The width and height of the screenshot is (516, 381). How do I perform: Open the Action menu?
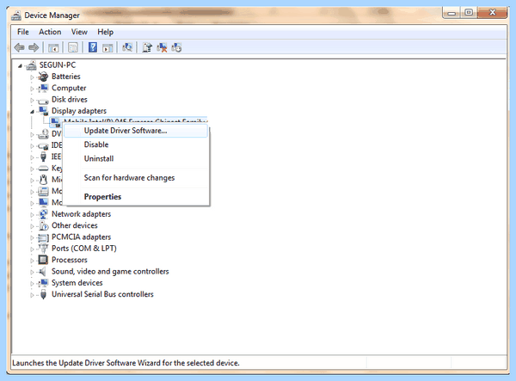click(x=50, y=32)
